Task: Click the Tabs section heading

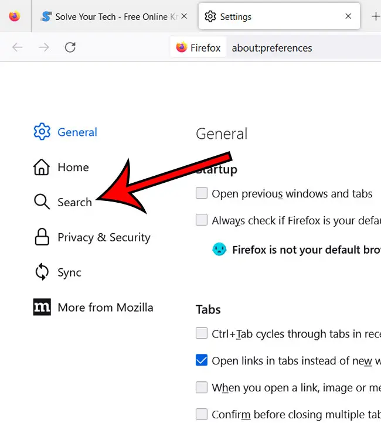Action: pos(208,310)
